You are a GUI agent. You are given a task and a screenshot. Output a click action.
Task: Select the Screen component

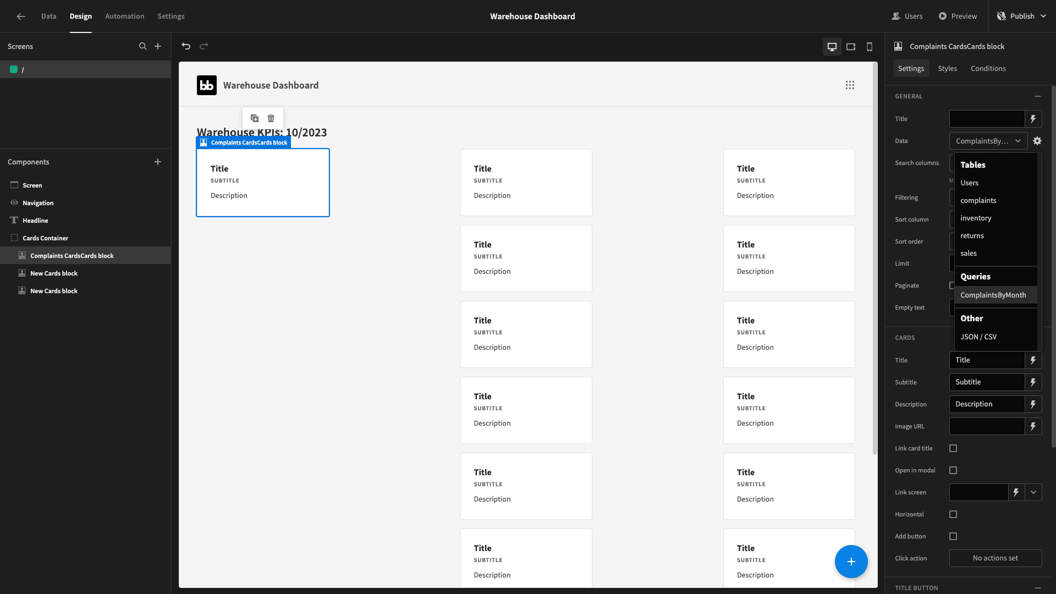pyautogui.click(x=85, y=185)
